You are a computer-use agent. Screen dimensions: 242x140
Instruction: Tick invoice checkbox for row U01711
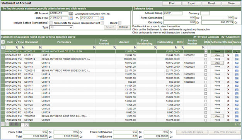pos(206,55)
